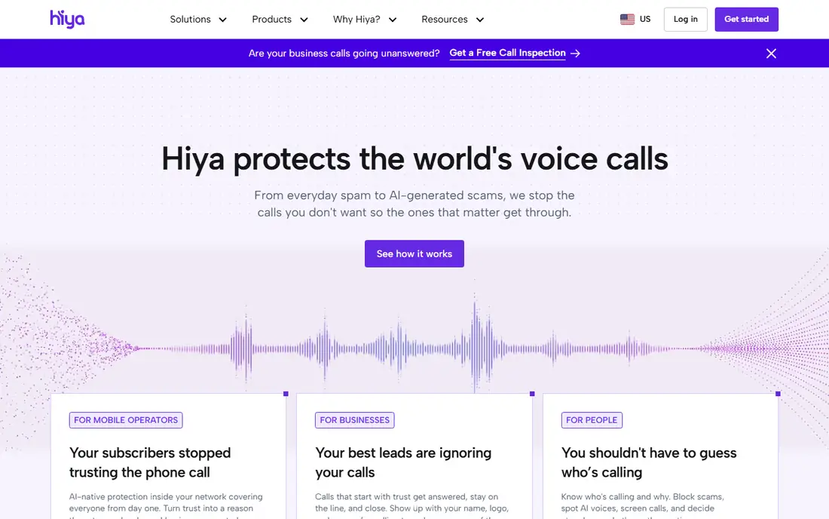Image resolution: width=829 pixels, height=519 pixels.
Task: Open the Resources menu
Action: 445,19
